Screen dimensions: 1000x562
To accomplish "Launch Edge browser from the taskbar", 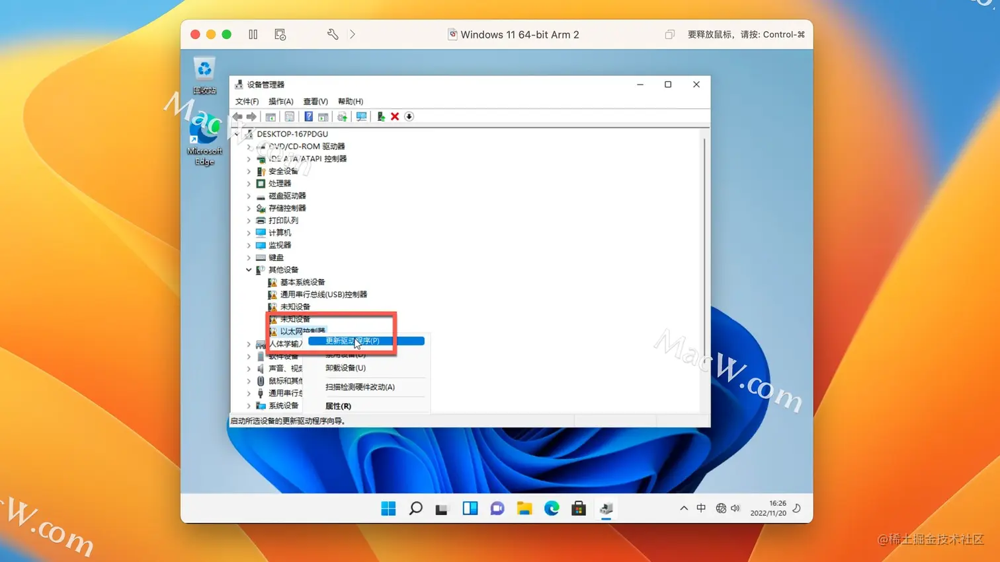I will click(x=552, y=508).
